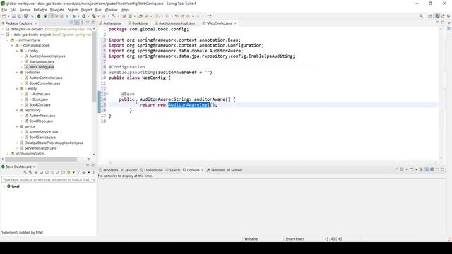Screen dimensions: 452x254
Task: Select AuditorAwareImpl.java in Package Explorer
Action: (47, 56)
